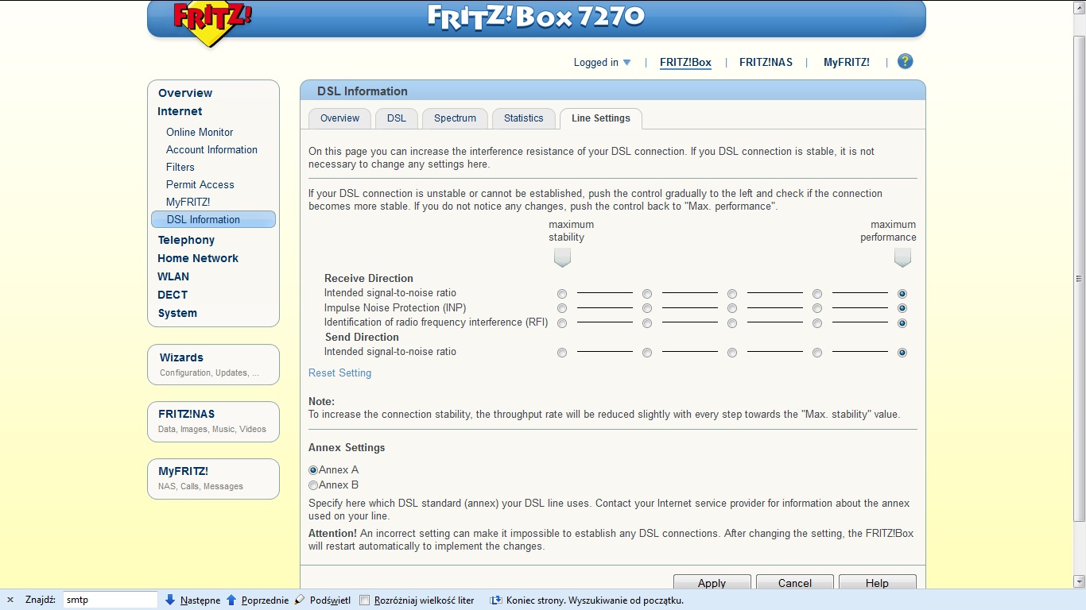Open the help question mark icon
The width and height of the screenshot is (1086, 610).
pyautogui.click(x=905, y=61)
